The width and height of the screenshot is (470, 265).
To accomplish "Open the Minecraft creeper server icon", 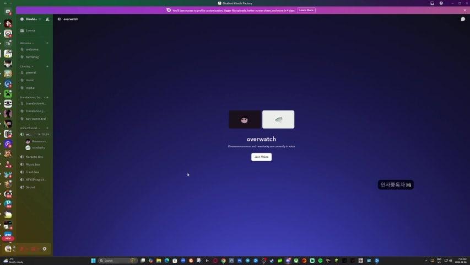I will (x=8, y=93).
